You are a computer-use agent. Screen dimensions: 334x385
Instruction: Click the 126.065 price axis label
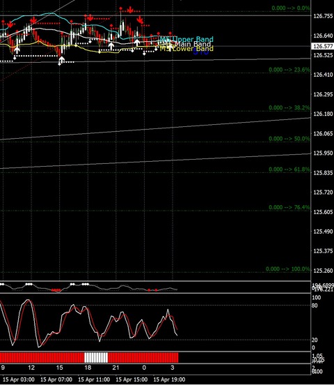[x=323, y=134]
